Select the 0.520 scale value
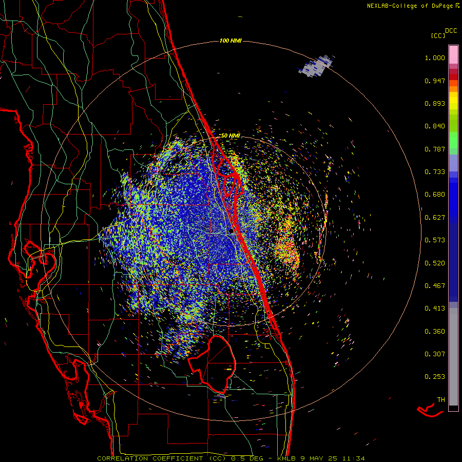 [435, 263]
